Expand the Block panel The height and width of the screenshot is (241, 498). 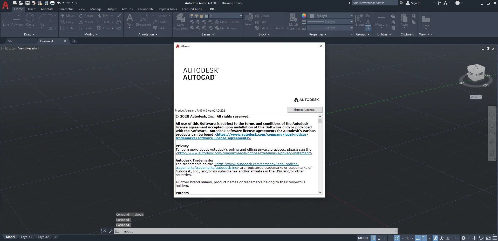[x=264, y=34]
